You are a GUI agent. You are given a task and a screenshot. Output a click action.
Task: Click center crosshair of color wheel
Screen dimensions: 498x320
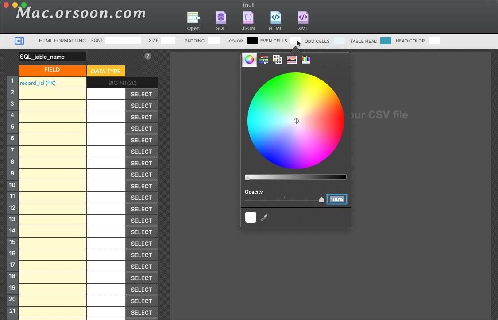pyautogui.click(x=296, y=121)
